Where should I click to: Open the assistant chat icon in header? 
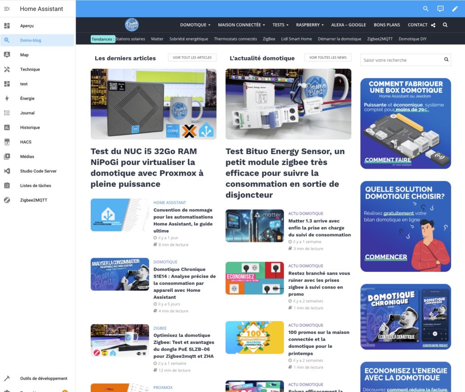click(440, 9)
